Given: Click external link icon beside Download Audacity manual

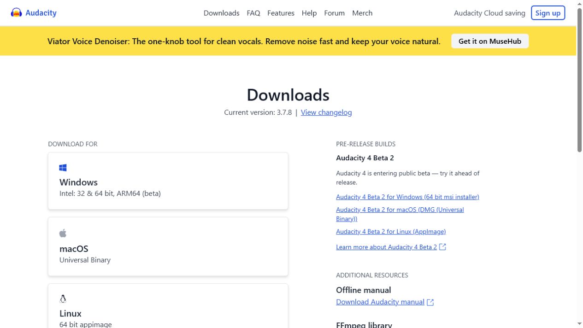Looking at the screenshot, I should (x=430, y=302).
